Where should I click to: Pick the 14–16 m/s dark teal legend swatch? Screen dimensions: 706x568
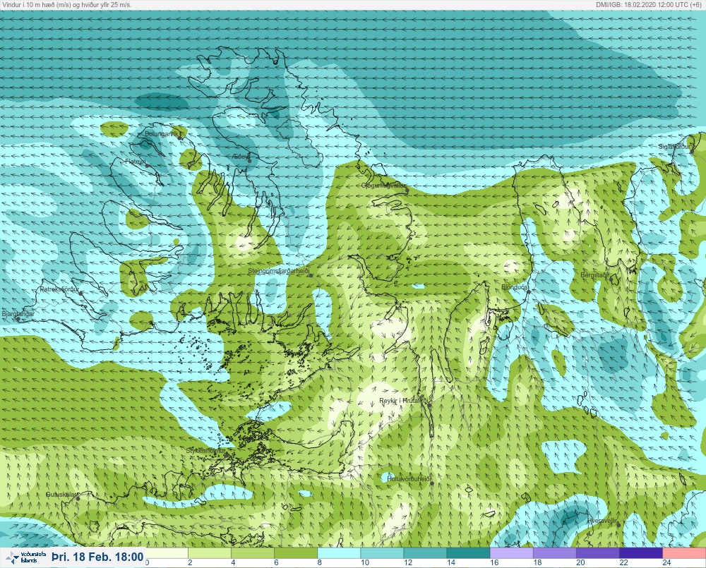pyautogui.click(x=469, y=552)
